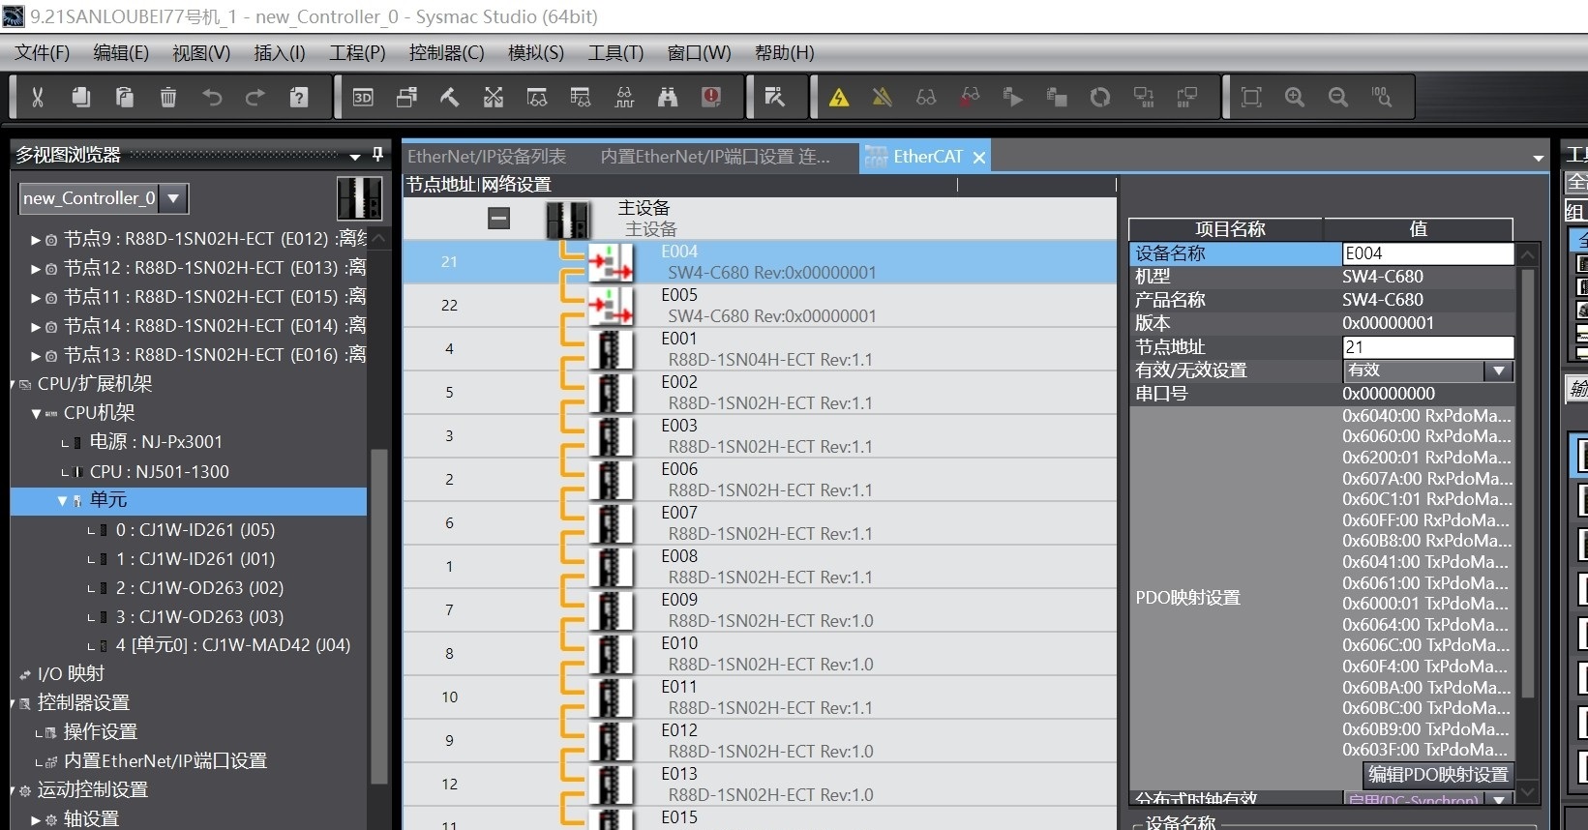Open search with the binoculars icon

[668, 97]
